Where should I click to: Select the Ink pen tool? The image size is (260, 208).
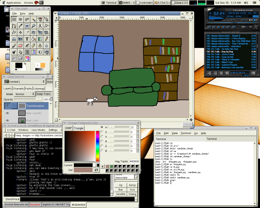click(33, 45)
